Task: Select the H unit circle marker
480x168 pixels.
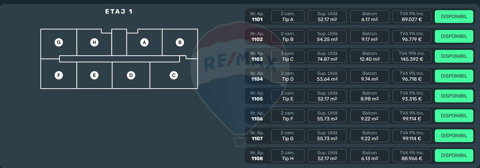Action: (94, 42)
